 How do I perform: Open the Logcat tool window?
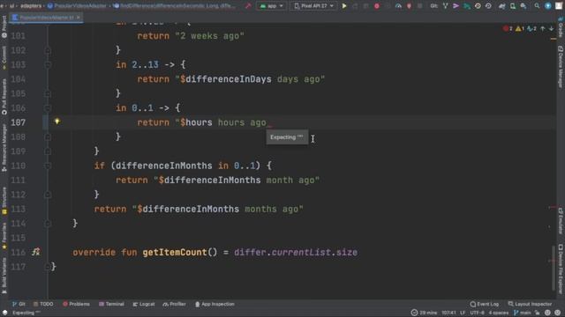pos(144,304)
